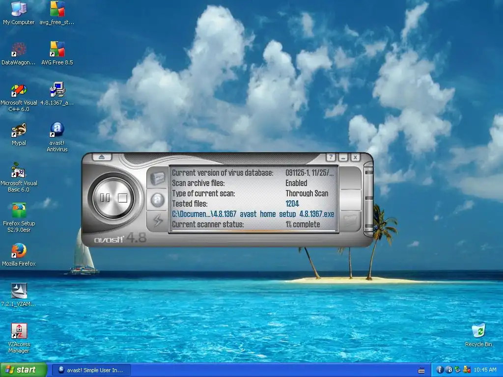503x377 pixels.
Task: Pause the running avast scan
Action: coord(105,198)
